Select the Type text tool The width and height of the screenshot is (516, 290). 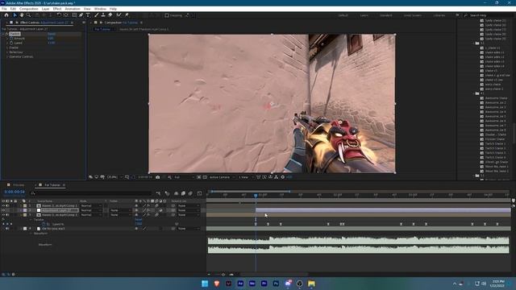tap(88, 15)
